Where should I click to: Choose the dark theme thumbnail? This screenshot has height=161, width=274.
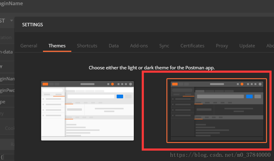(x=217, y=111)
